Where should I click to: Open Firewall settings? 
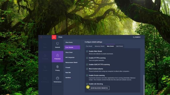(x=68, y=68)
